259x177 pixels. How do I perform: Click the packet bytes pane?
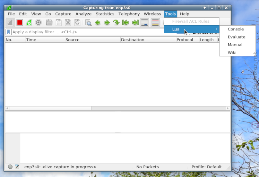118,148
